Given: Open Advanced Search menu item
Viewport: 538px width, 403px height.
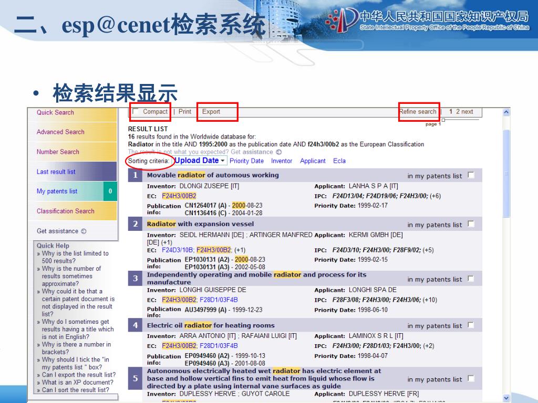Looking at the screenshot, I should pos(60,132).
